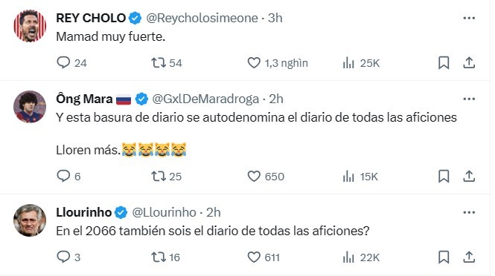Share REY CHOLO's tweet

coord(469,62)
